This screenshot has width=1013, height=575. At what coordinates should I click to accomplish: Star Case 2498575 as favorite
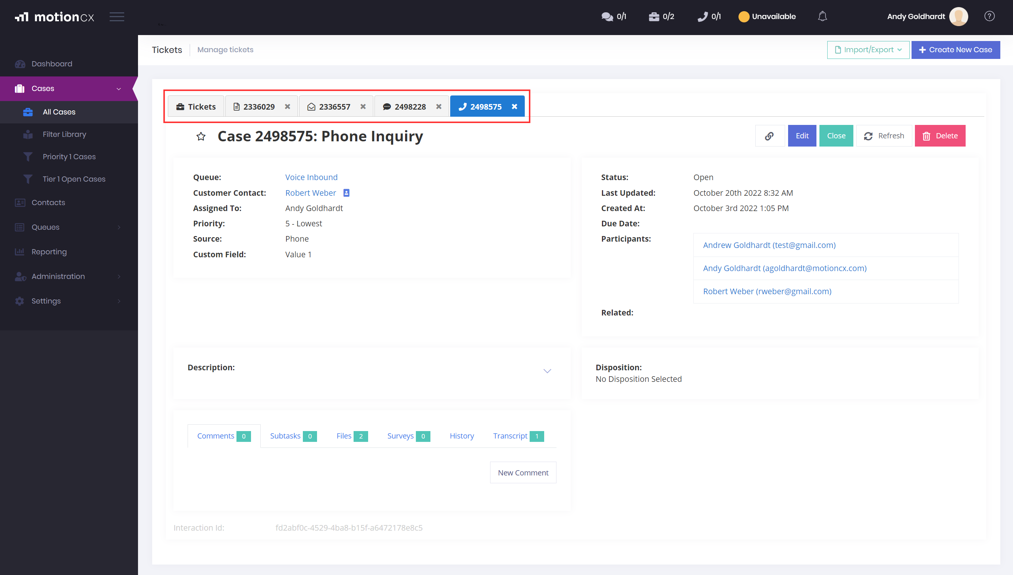pyautogui.click(x=201, y=136)
